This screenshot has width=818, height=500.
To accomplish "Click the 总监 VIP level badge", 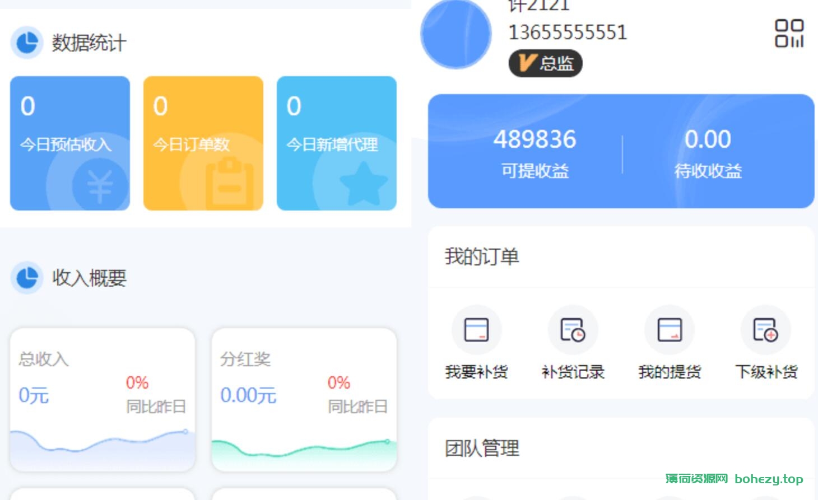I will [x=545, y=63].
